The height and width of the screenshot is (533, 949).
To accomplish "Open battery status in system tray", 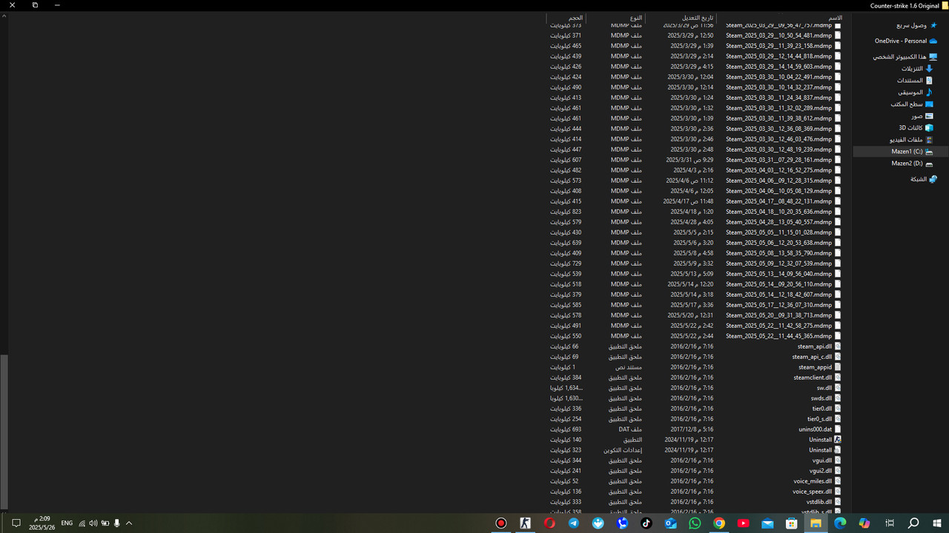I will (105, 523).
